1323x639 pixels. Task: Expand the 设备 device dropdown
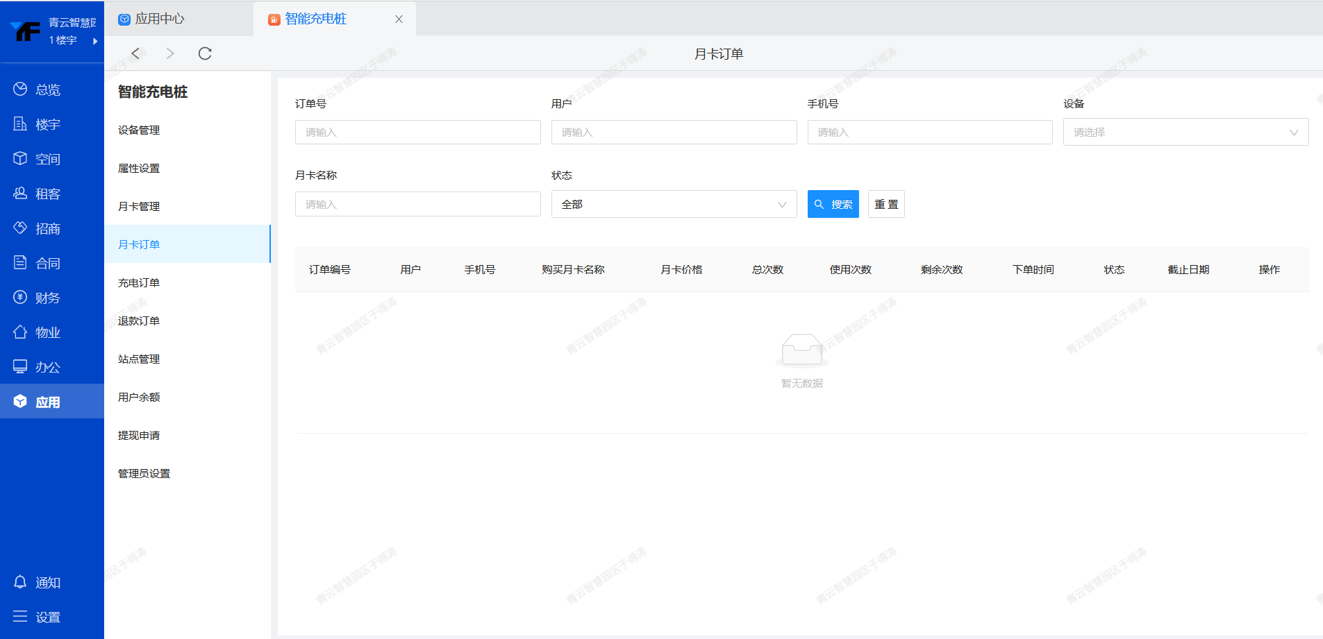[x=1185, y=132]
